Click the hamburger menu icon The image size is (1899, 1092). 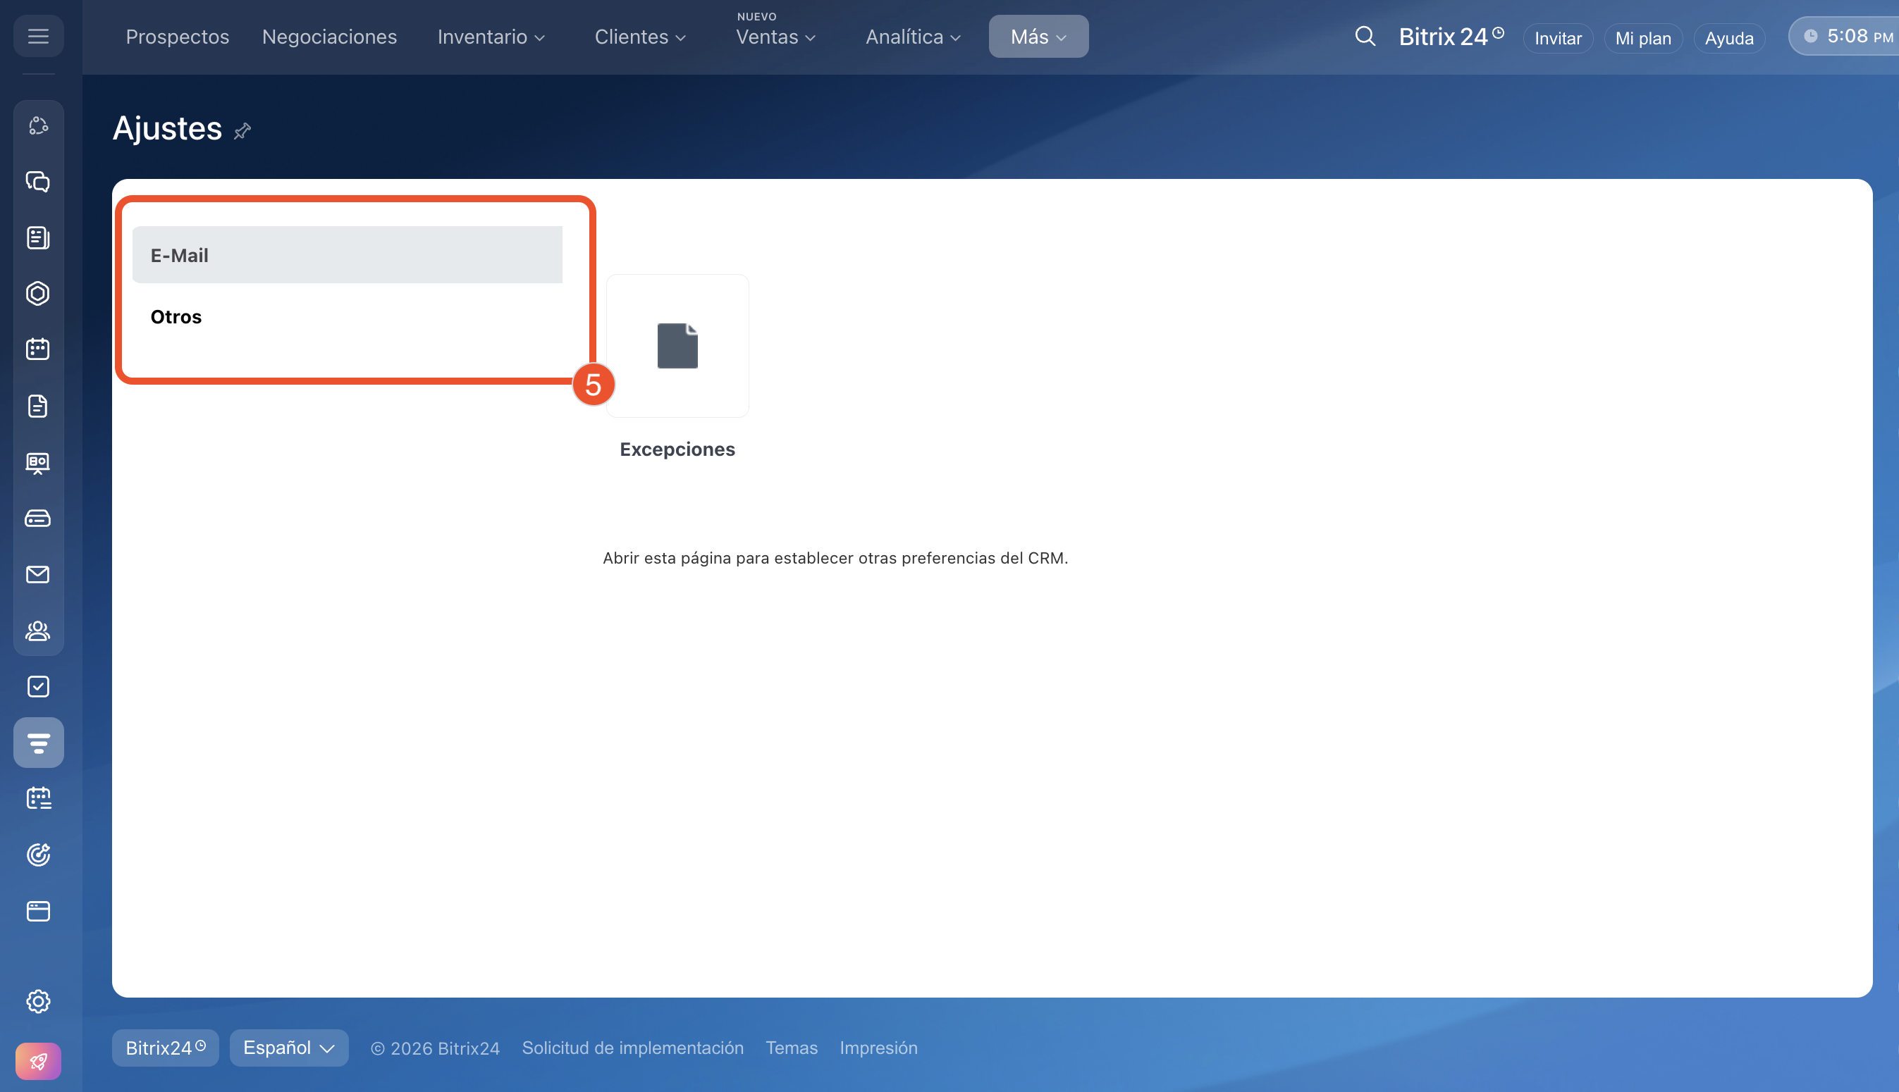tap(38, 36)
